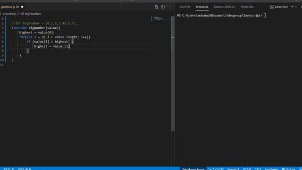
Task: Click the for loop line in editor
Action: pyautogui.click(x=55, y=37)
